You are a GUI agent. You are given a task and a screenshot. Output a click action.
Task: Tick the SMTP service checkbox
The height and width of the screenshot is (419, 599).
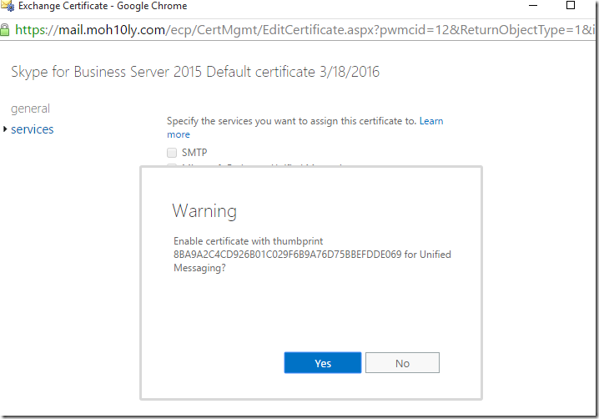coord(172,153)
